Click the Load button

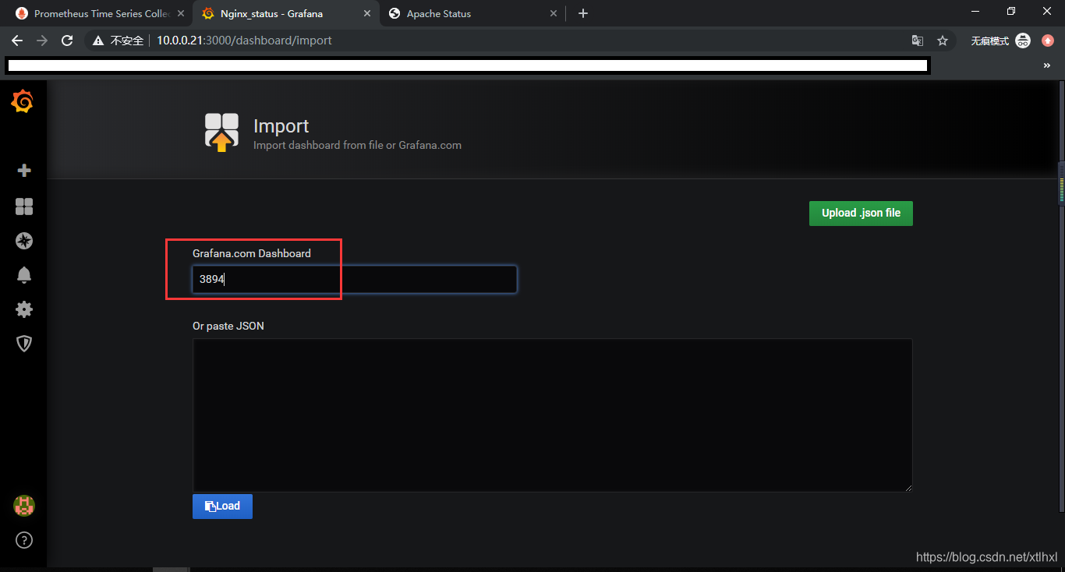click(222, 506)
